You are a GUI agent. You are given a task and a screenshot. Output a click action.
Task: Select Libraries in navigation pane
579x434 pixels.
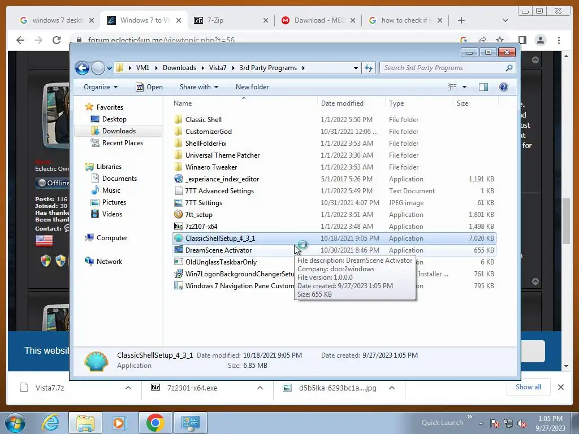tap(109, 167)
